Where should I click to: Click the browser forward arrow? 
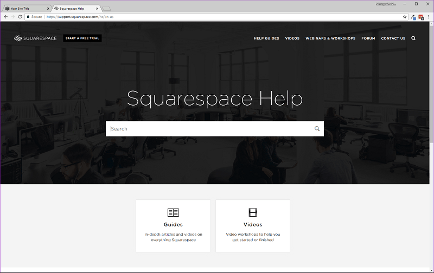(x=12, y=17)
